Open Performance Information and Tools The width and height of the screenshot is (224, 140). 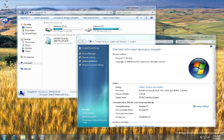click(94, 121)
